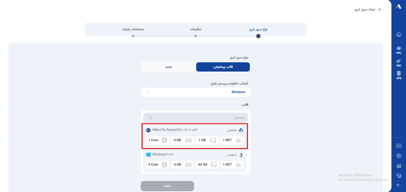The width and height of the screenshot is (406, 192).
Task: Click the Windows logo beside Windows۲۰۲۲
Action: pyautogui.click(x=148, y=155)
